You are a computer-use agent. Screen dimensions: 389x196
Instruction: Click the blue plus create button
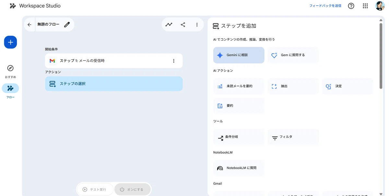10,42
